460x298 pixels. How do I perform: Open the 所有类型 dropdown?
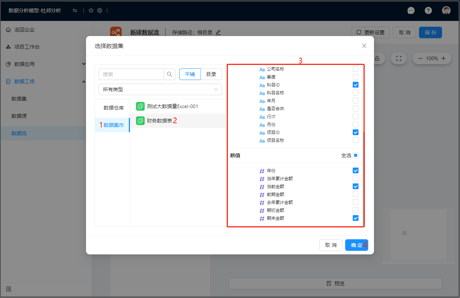(x=160, y=89)
